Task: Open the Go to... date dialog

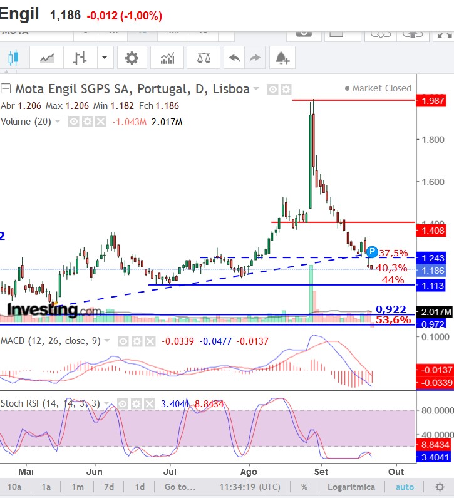Action: (180, 487)
